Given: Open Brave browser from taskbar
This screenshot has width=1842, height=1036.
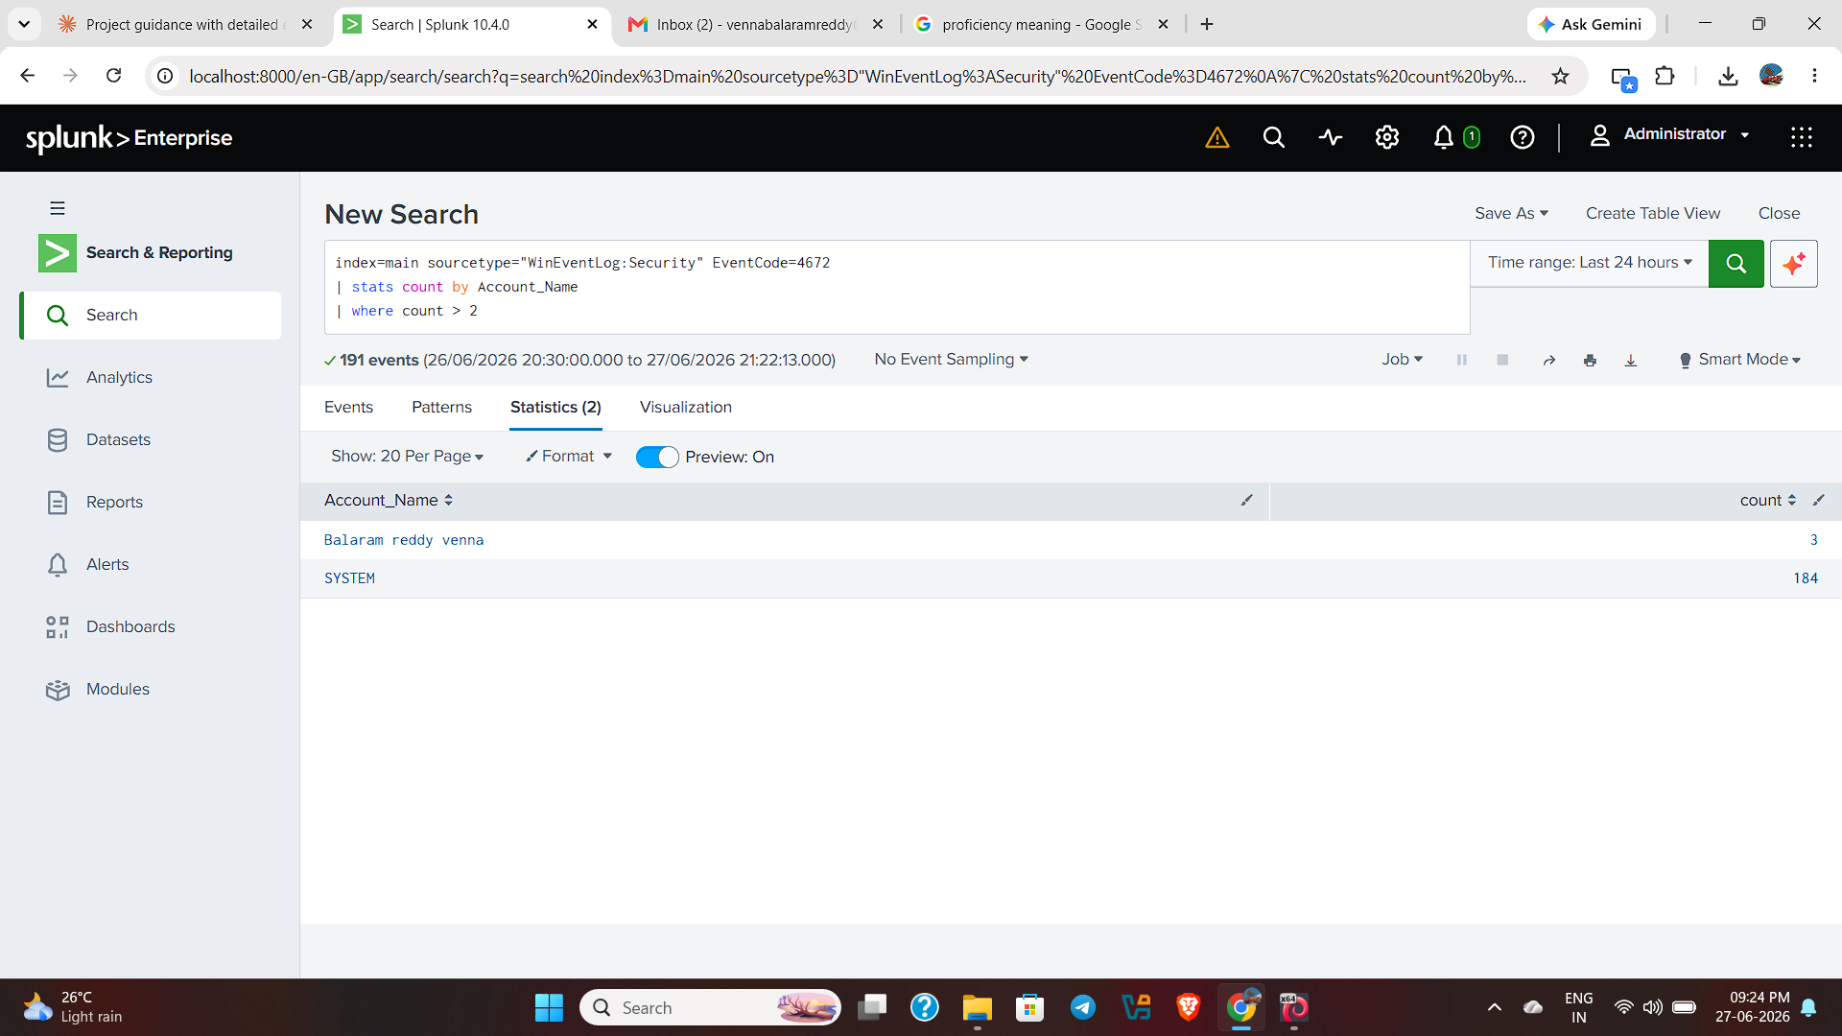Looking at the screenshot, I should [1188, 1007].
